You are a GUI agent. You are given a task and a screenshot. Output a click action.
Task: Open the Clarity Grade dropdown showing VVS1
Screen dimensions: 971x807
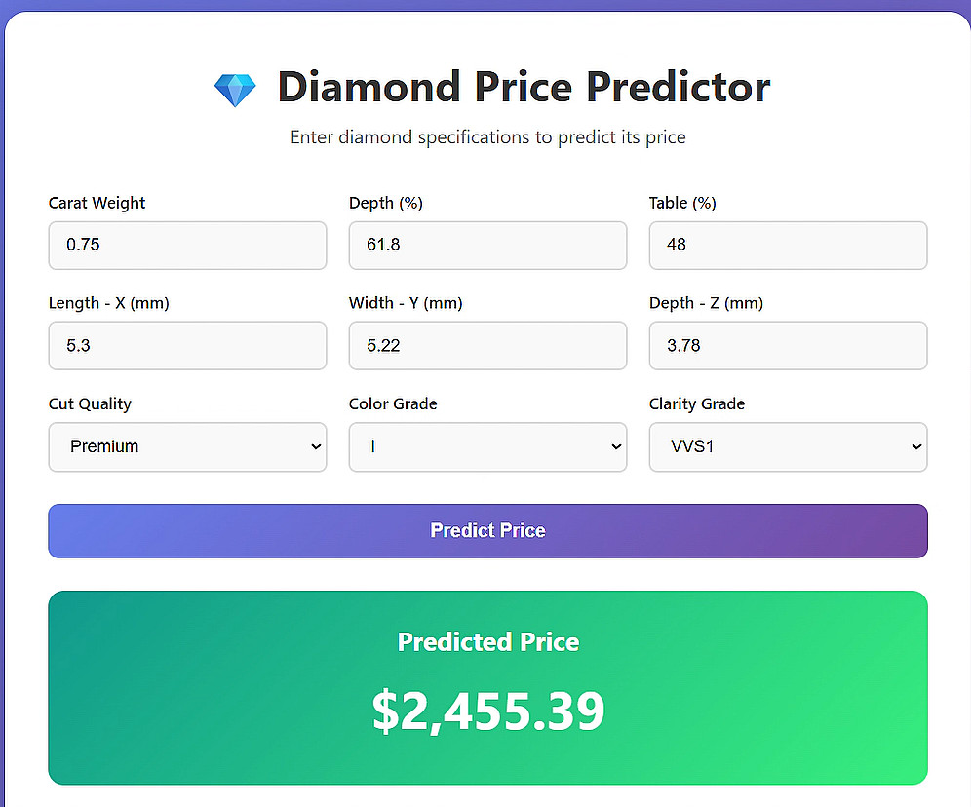[788, 446]
